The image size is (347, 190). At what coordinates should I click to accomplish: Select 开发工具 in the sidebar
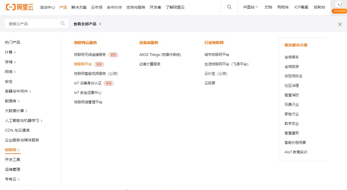pos(13,160)
